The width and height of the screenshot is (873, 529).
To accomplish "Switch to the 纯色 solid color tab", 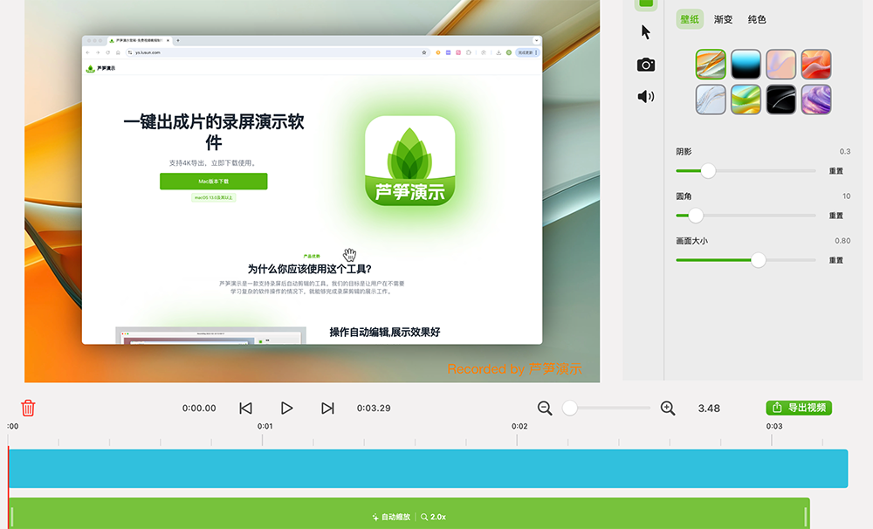I will tap(757, 19).
